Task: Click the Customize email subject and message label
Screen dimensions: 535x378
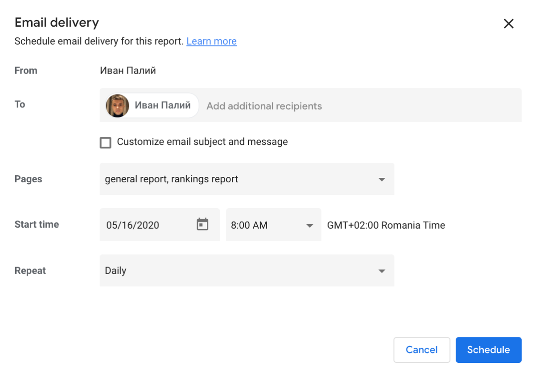Action: coord(202,142)
